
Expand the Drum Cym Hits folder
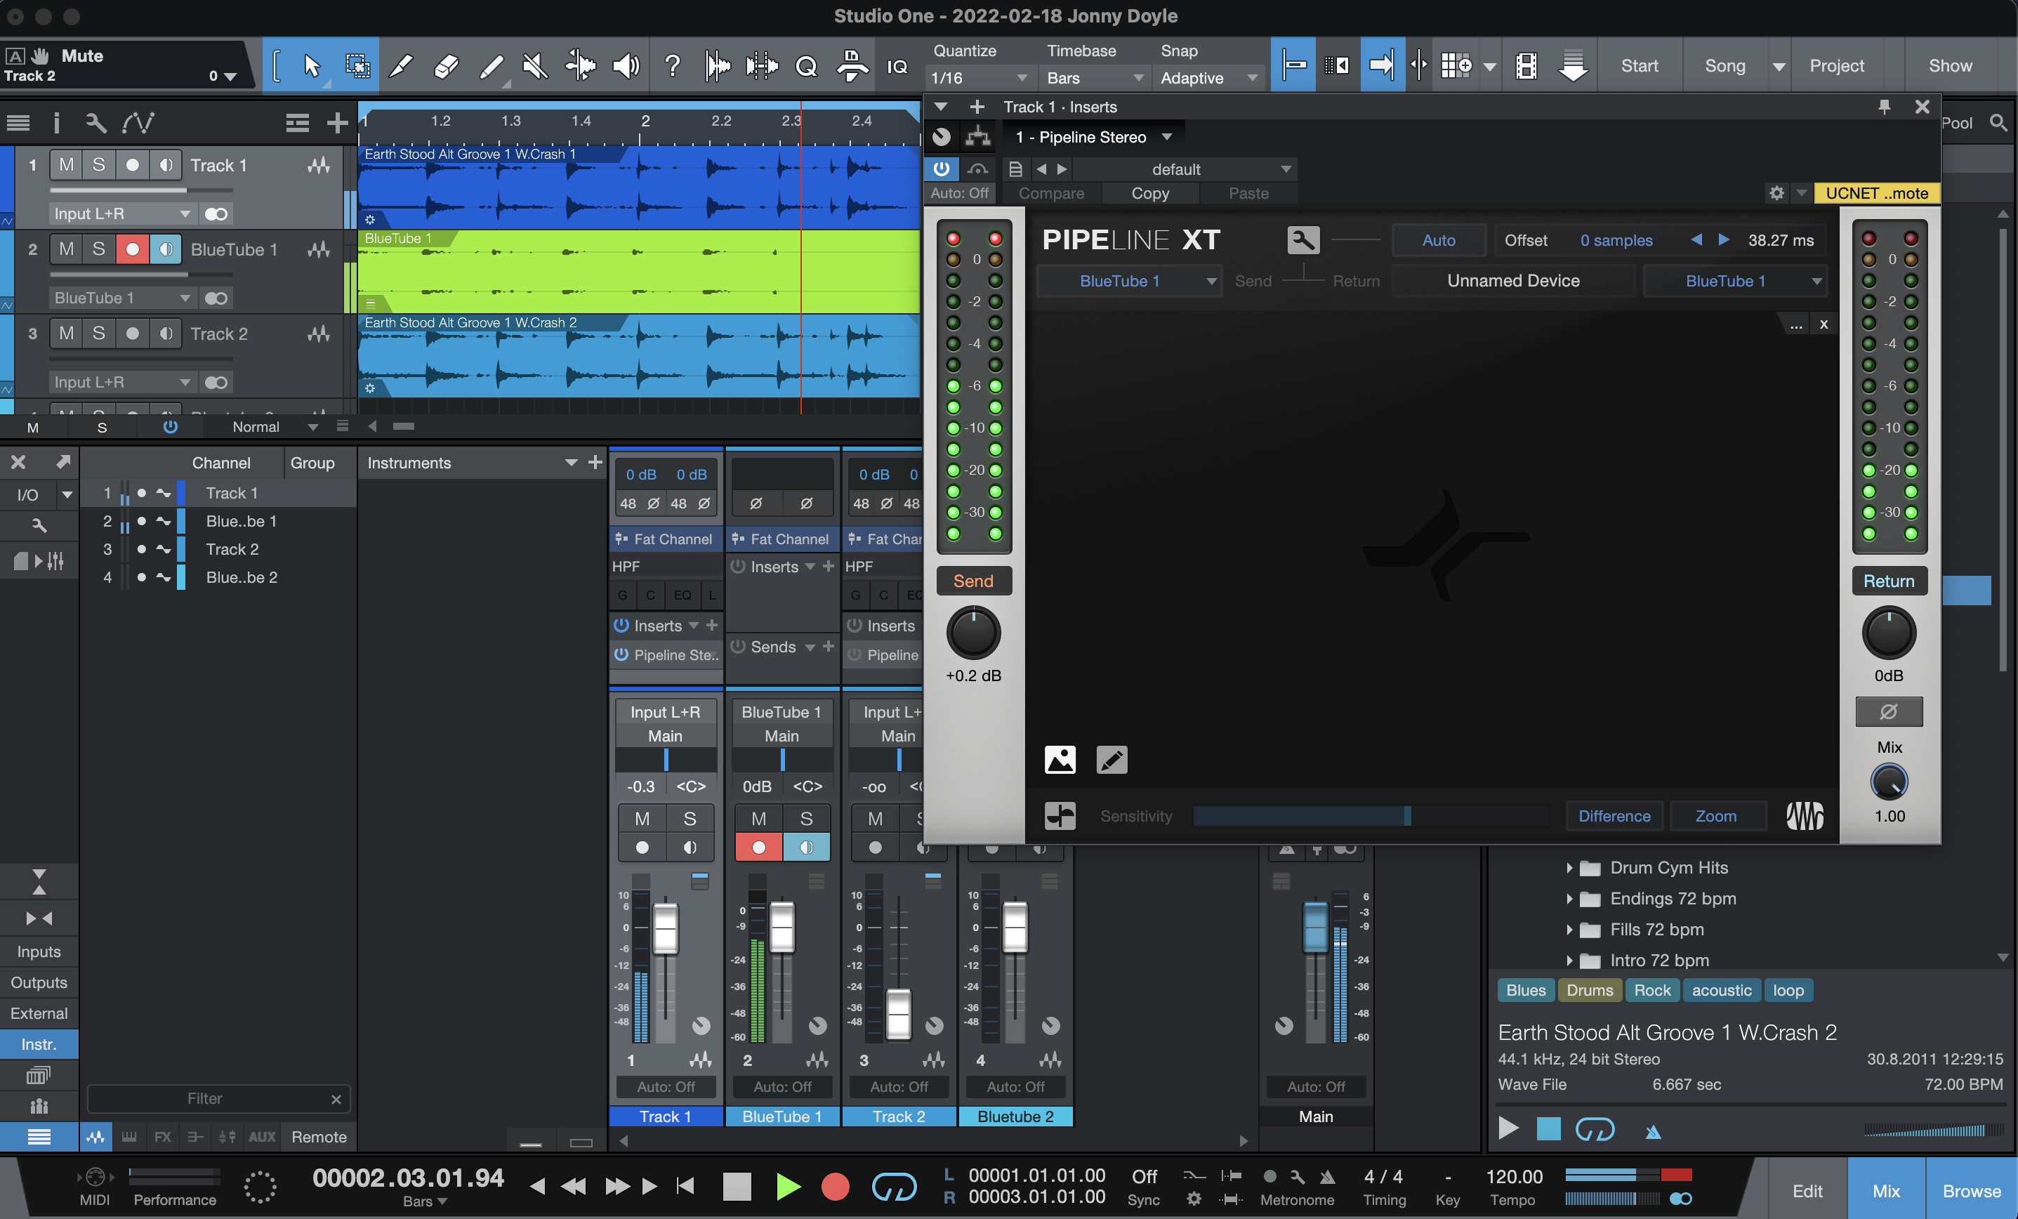[x=1569, y=868]
